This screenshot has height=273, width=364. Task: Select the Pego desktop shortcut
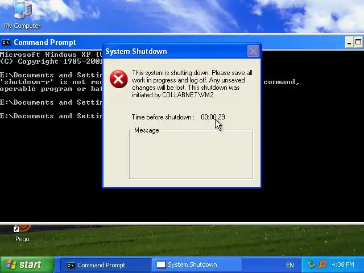click(x=22, y=234)
